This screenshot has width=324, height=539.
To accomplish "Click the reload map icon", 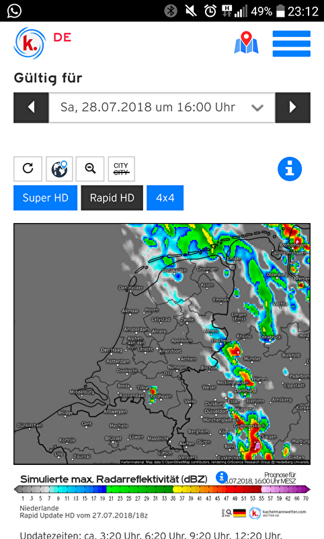I will point(28,169).
